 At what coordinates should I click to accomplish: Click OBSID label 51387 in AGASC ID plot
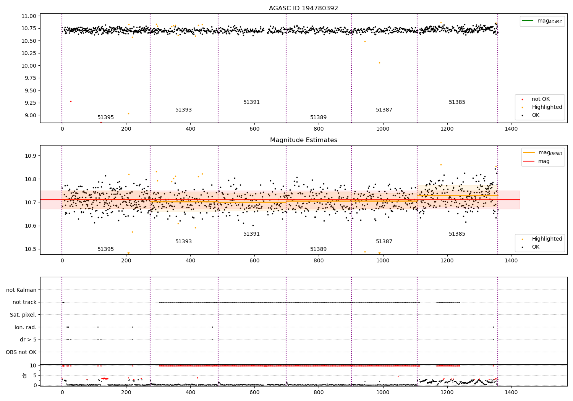[x=384, y=110]
